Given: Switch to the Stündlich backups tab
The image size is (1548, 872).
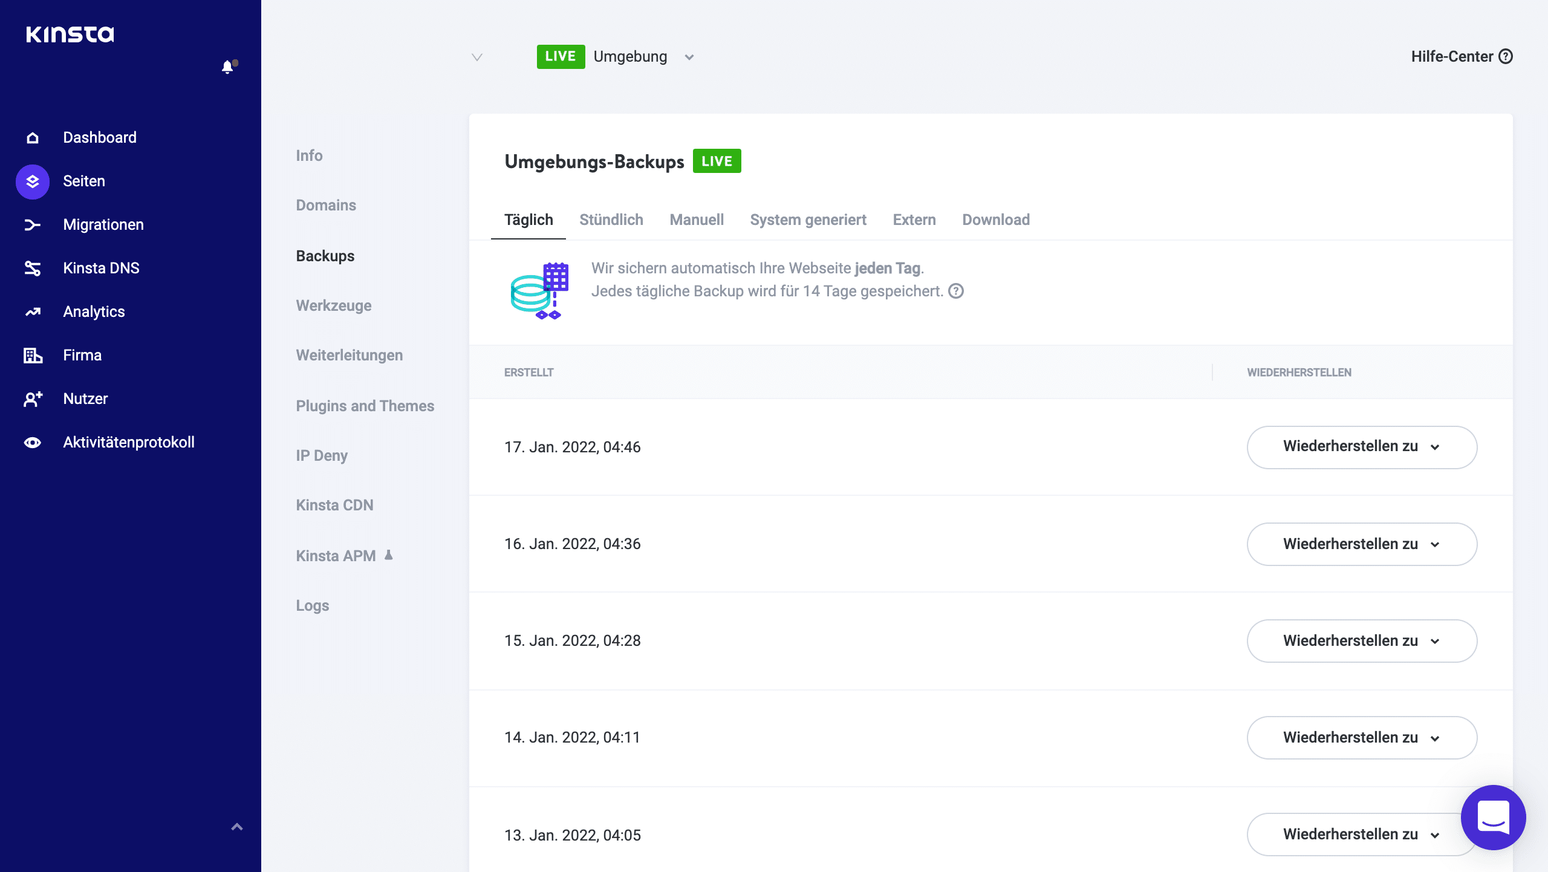Looking at the screenshot, I should [x=611, y=220].
